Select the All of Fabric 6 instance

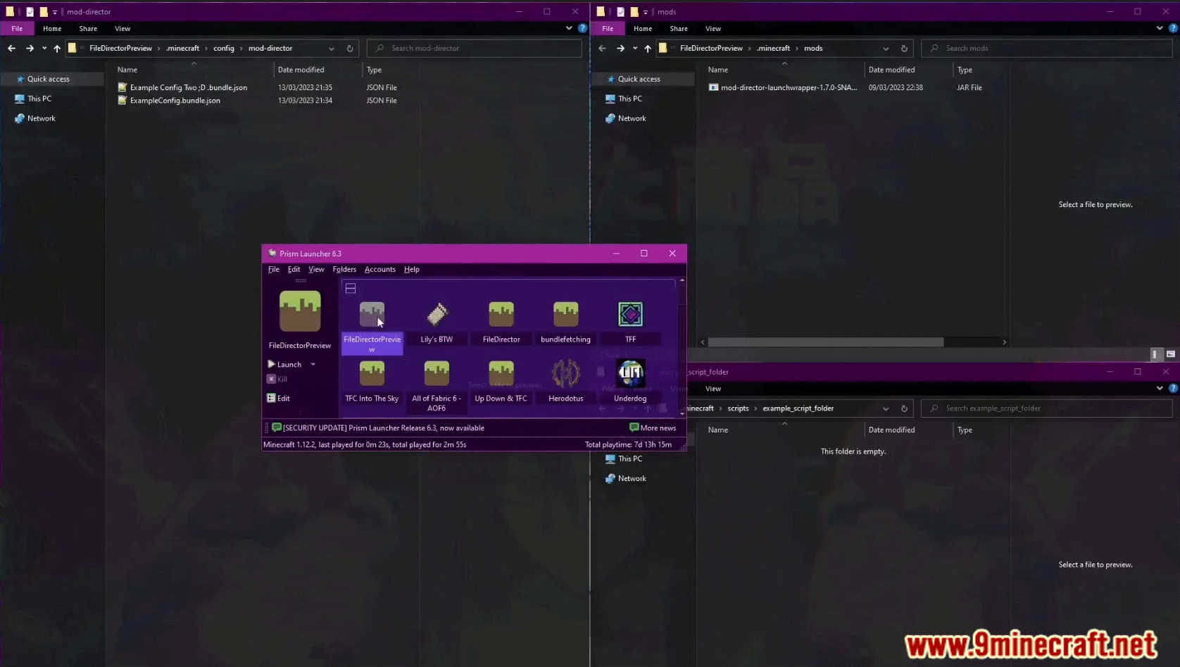click(x=437, y=386)
